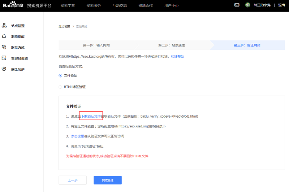Image resolution: width=289 pixels, height=192 pixels.
Task: Open the 用户中心 menu
Action: 171,5
